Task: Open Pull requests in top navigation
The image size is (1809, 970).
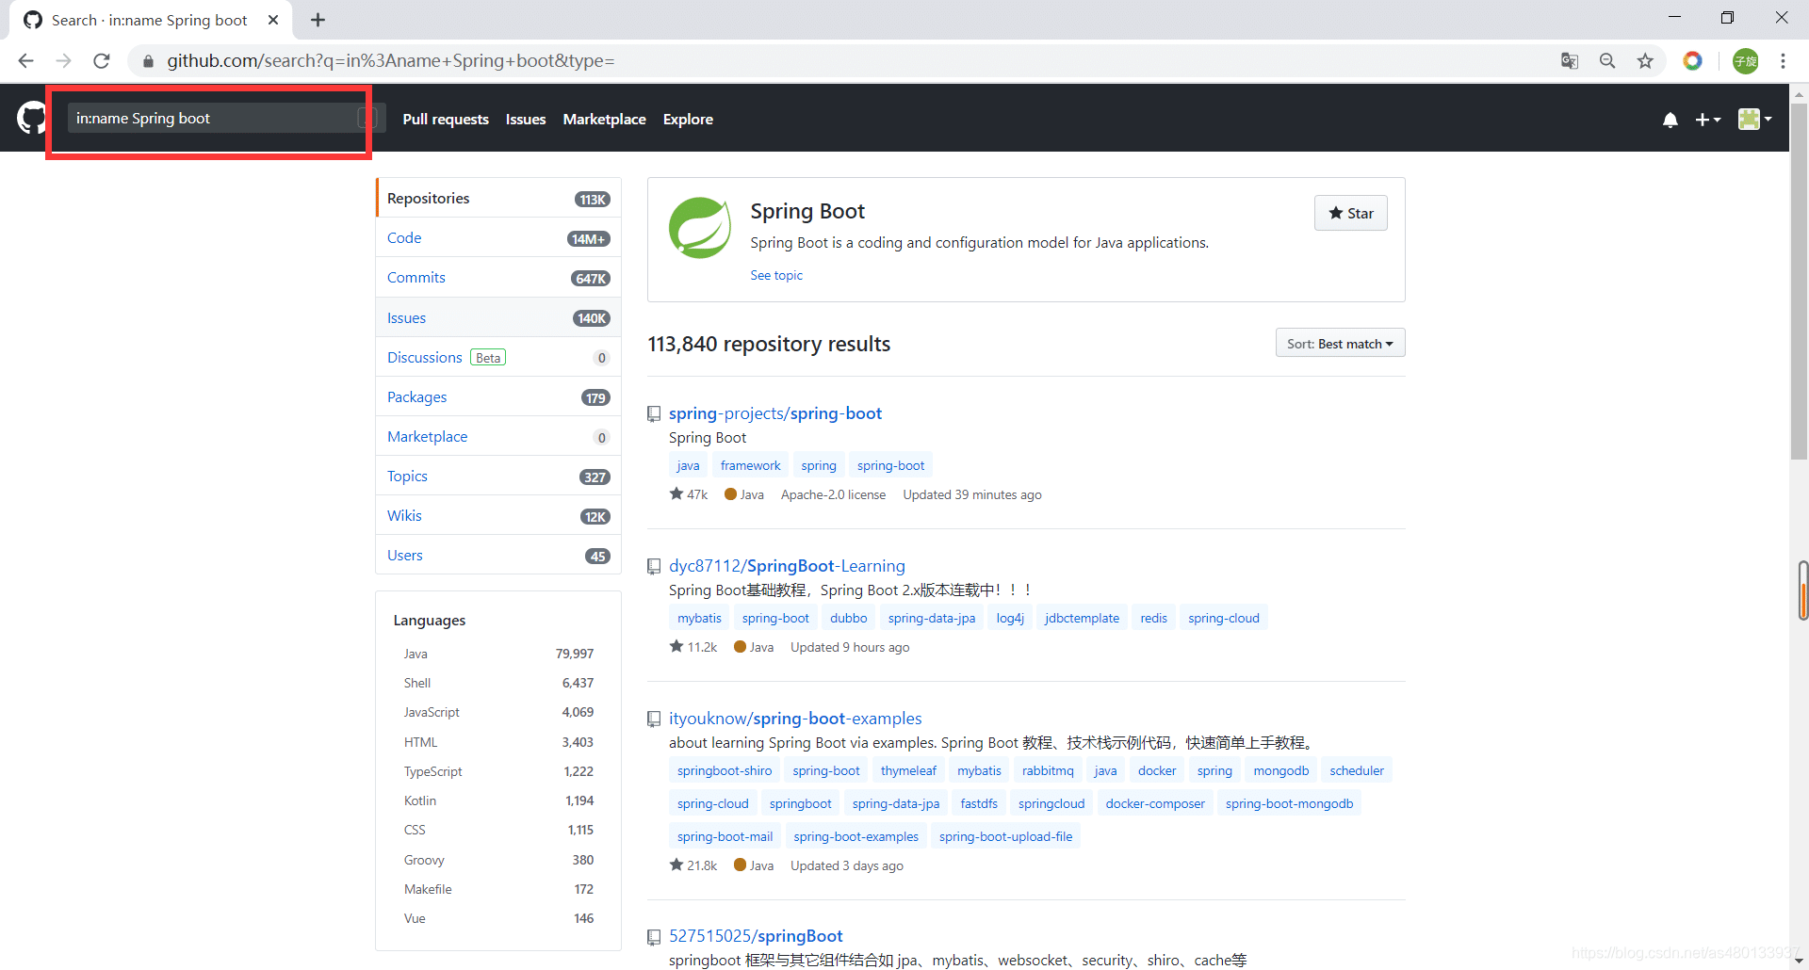Action: coord(446,120)
